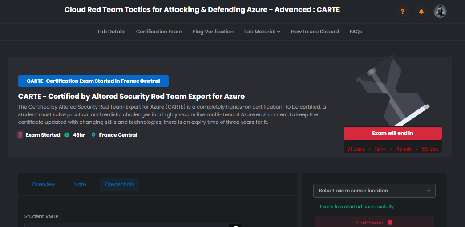Open the Lab Details menu item
Viewport: 465px width, 227px height.
coord(112,32)
